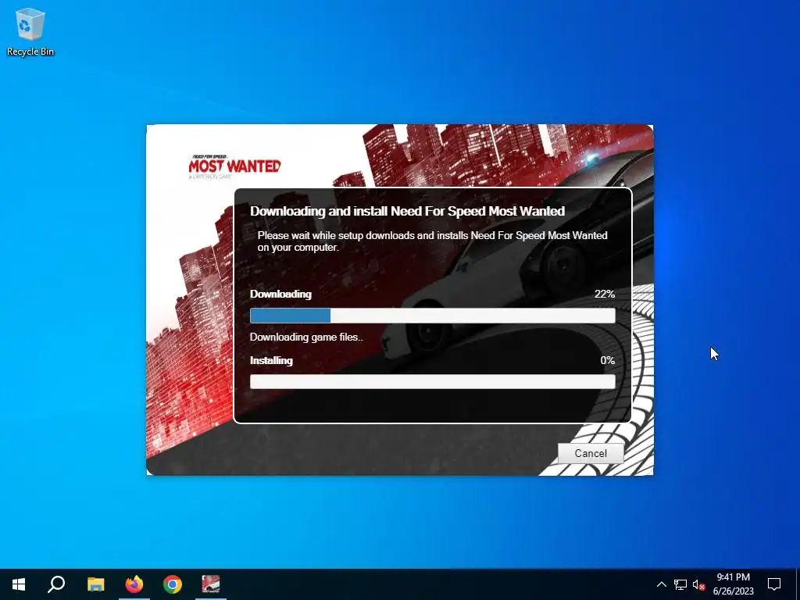This screenshot has width=800, height=600.
Task: Click the Show desktop strip on the taskbar
Action: [798, 584]
